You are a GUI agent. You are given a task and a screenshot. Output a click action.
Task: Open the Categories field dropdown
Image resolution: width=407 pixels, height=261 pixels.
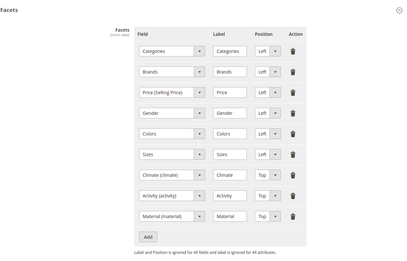pyautogui.click(x=200, y=51)
